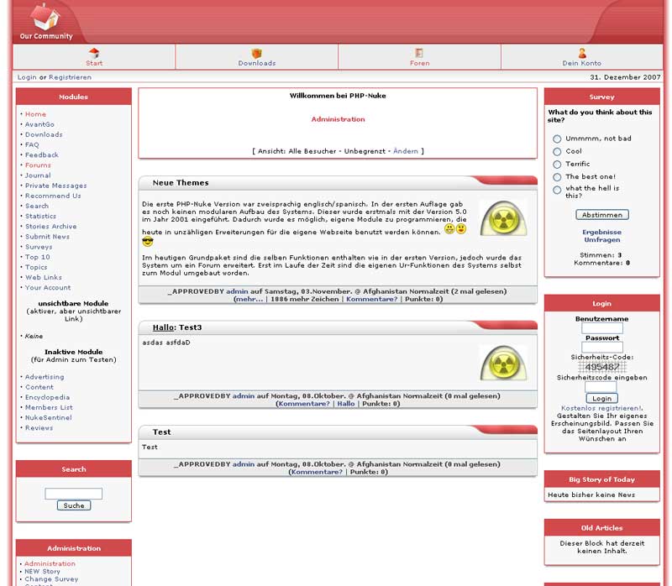This screenshot has height=586, width=672.
Task: Click the Hallo topic link in Test3 footer
Action: [x=346, y=404]
